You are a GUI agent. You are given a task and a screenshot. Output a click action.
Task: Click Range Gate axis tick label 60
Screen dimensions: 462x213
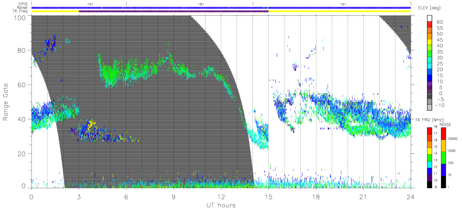[22, 85]
